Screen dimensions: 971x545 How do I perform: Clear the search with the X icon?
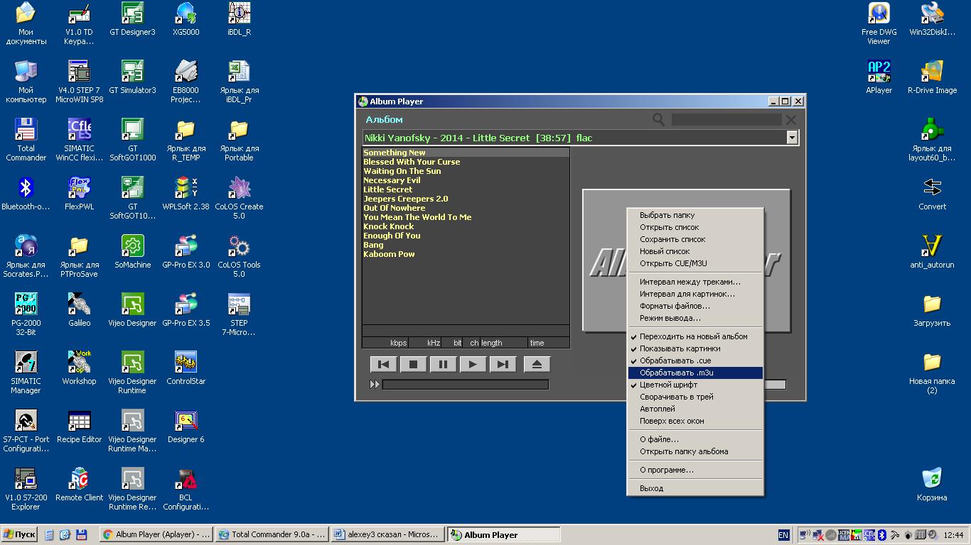pyautogui.click(x=790, y=120)
